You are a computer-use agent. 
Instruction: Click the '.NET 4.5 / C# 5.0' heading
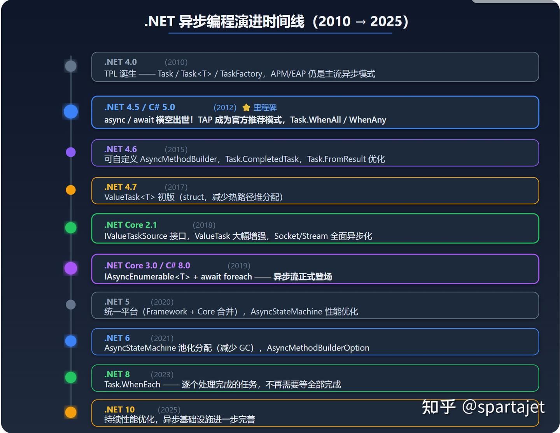(140, 107)
